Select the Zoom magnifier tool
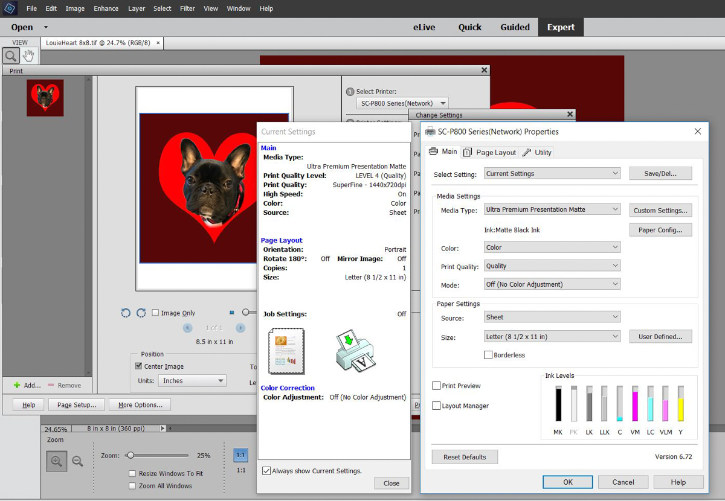This screenshot has height=501, width=725. (x=11, y=56)
